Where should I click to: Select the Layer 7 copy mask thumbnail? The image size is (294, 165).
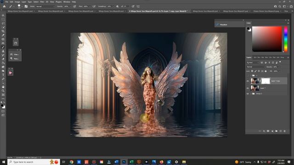266,81
